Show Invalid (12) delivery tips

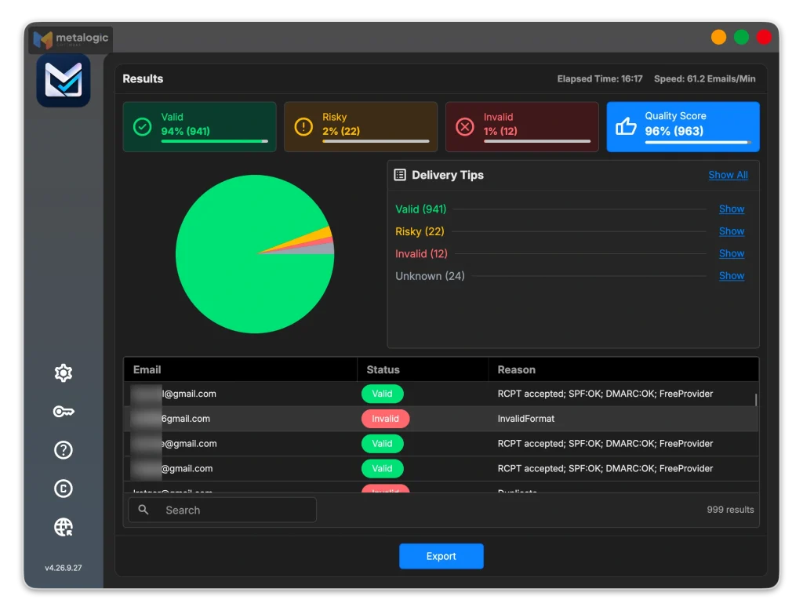pyautogui.click(x=732, y=253)
